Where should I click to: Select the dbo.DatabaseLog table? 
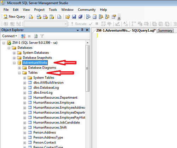click(46, 88)
